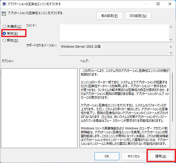Viewport: 176px width, 163px height.
Task: Click comment box scroll down arrow
Action: pos(171,40)
